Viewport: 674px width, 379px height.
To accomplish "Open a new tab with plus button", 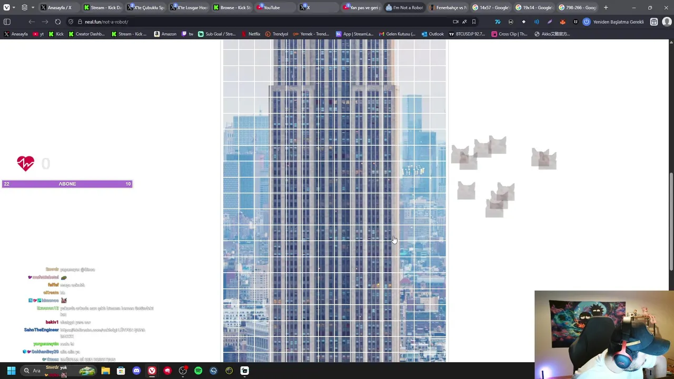I will pos(606,7).
